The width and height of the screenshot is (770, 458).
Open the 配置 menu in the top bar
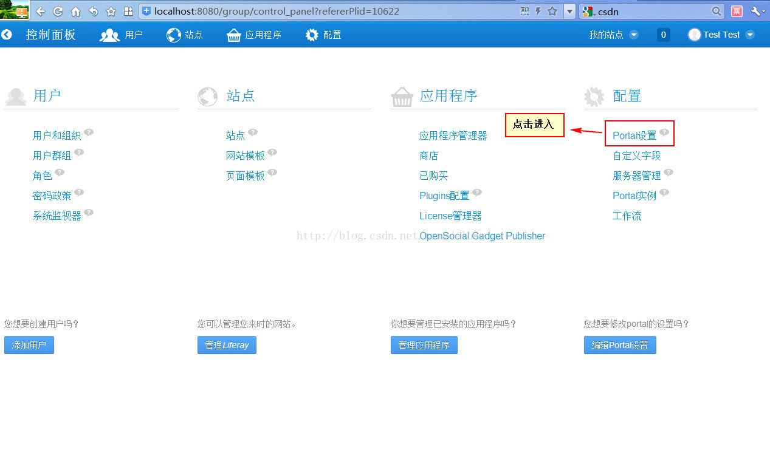tap(323, 35)
